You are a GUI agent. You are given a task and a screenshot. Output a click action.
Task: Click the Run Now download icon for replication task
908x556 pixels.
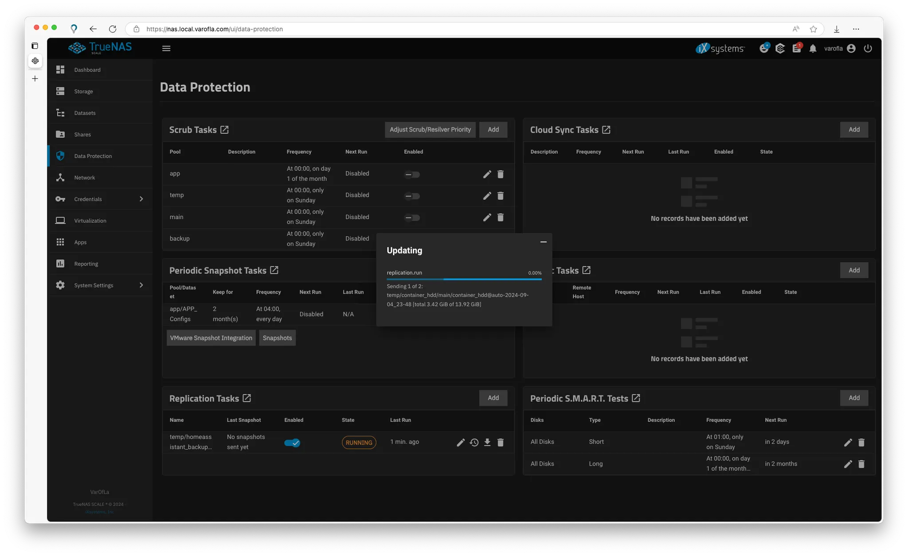click(x=487, y=442)
